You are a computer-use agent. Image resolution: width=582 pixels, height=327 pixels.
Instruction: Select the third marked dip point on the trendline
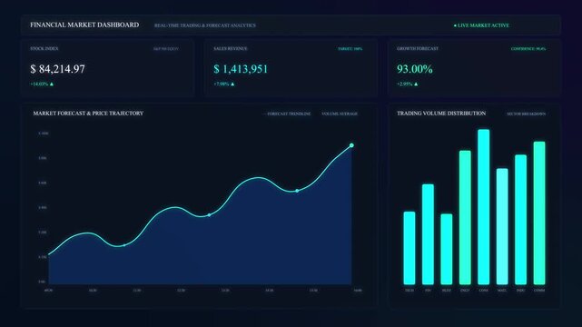coord(297,191)
